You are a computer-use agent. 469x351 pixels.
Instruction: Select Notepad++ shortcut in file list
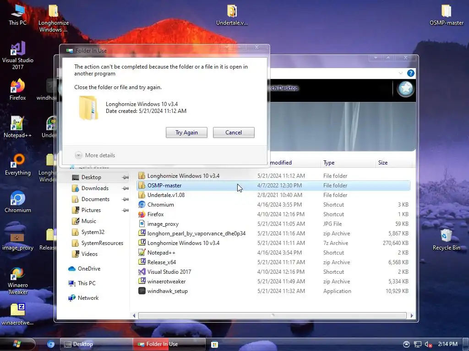click(273, 252)
